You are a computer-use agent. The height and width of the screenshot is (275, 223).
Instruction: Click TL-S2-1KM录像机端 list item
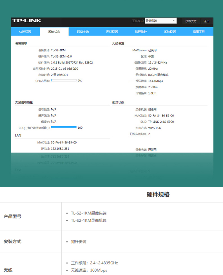pyautogui.click(x=89, y=221)
